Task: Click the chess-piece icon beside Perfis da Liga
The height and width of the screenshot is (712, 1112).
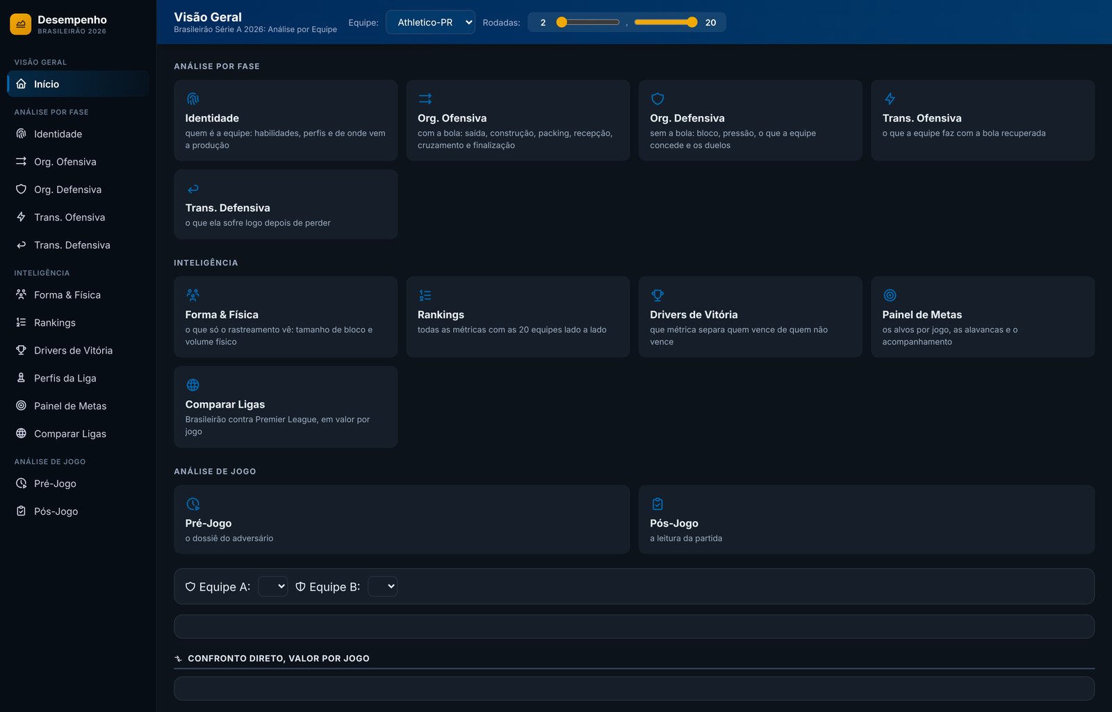Action: click(21, 378)
